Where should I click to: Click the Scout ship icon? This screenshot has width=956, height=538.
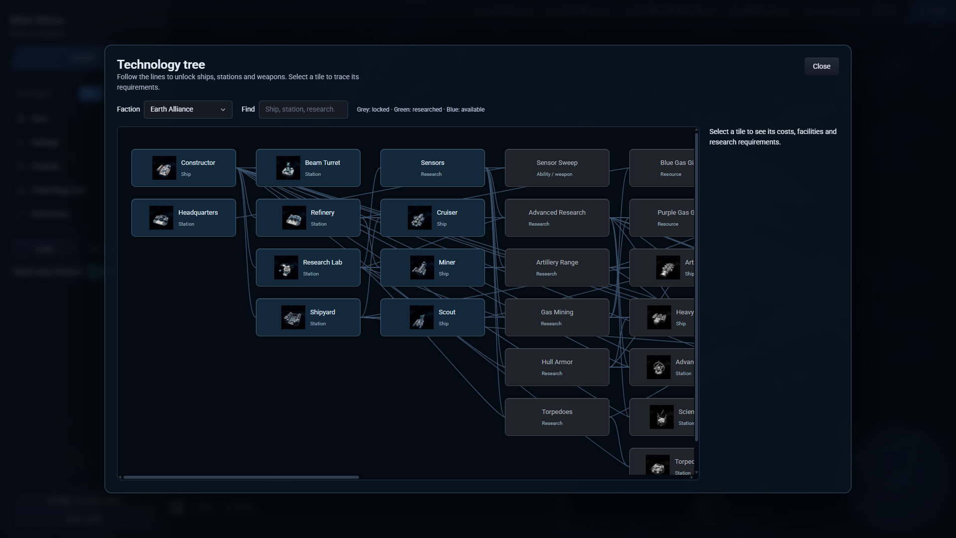click(422, 317)
